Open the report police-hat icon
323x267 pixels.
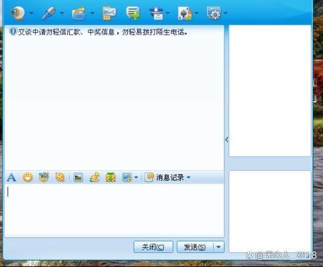156,13
